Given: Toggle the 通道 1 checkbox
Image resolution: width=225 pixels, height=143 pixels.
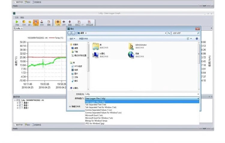Looking at the screenshot, I should point(20,105).
